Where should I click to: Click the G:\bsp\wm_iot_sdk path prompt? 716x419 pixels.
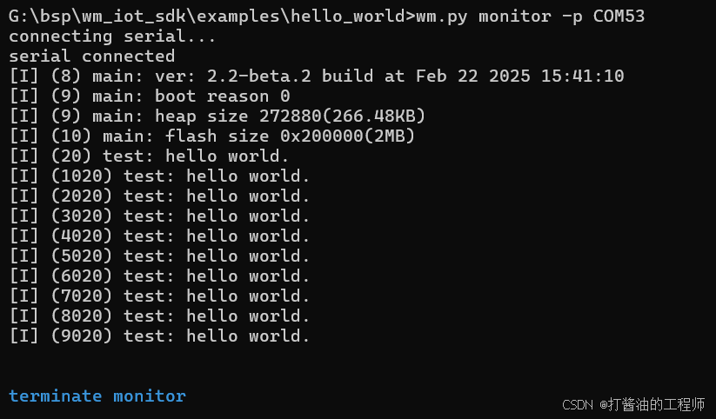click(x=212, y=17)
